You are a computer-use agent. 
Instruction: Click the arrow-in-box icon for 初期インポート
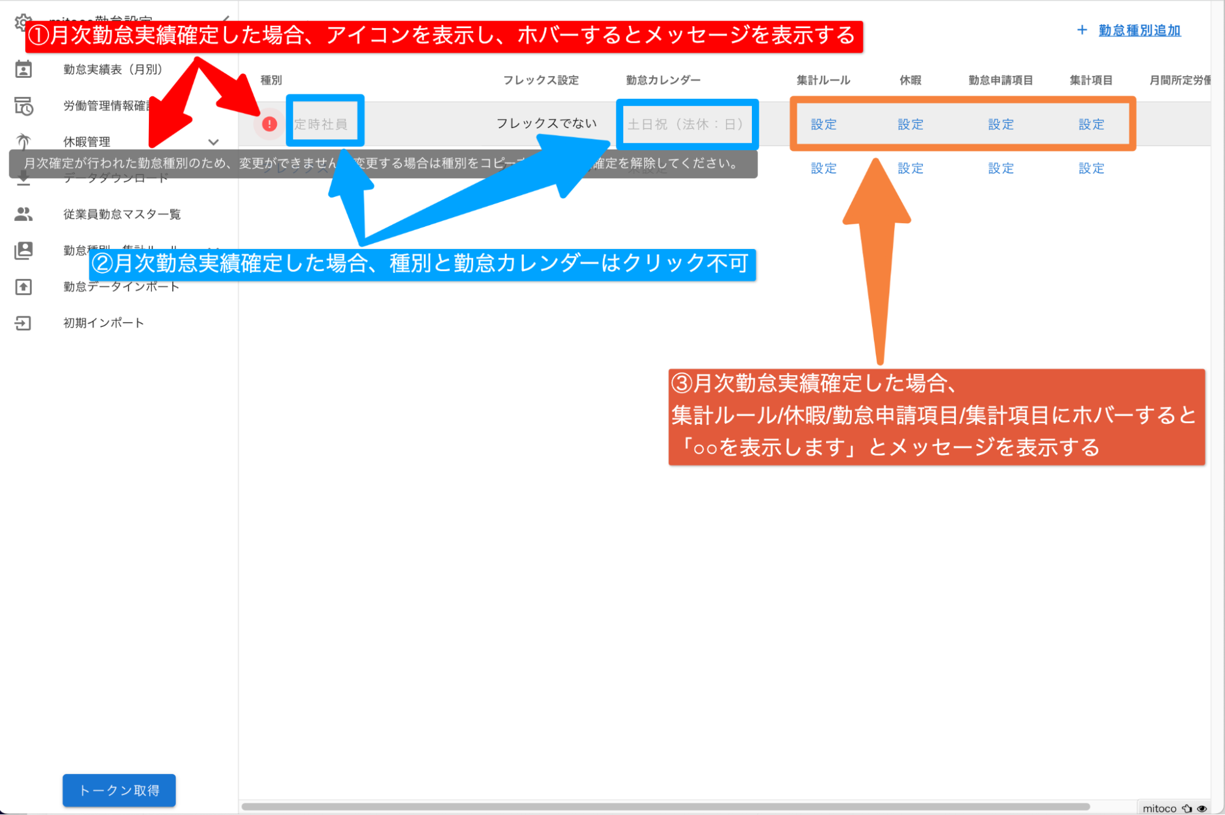[23, 323]
